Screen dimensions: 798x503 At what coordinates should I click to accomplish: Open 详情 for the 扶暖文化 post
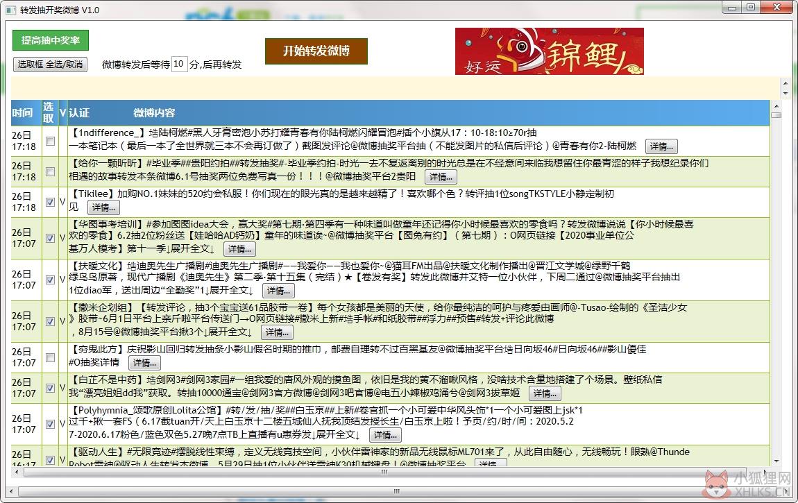[278, 291]
